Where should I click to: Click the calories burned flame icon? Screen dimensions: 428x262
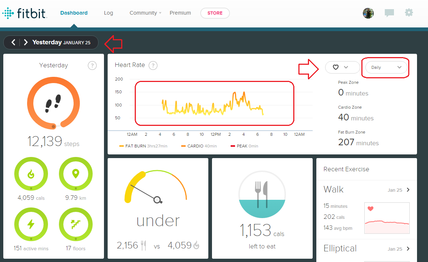tap(31, 173)
